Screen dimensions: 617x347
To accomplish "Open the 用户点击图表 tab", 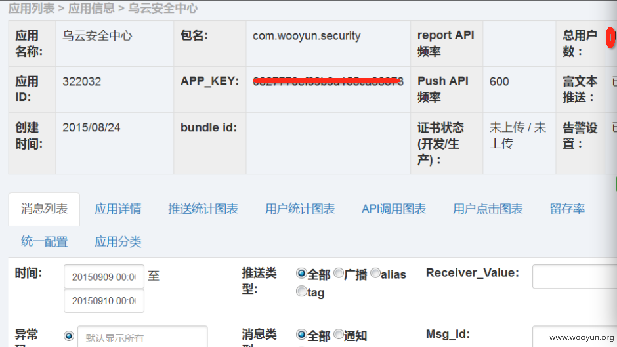I will (488, 209).
